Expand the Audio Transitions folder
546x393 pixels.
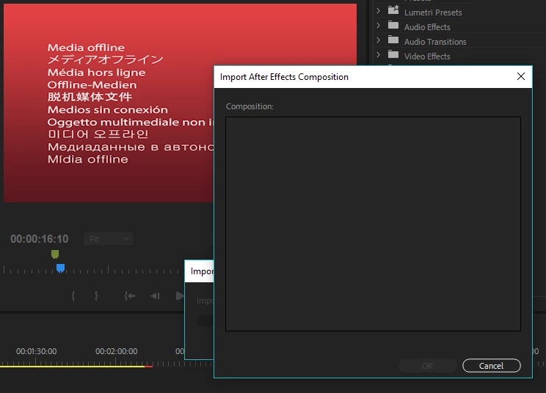pos(379,40)
